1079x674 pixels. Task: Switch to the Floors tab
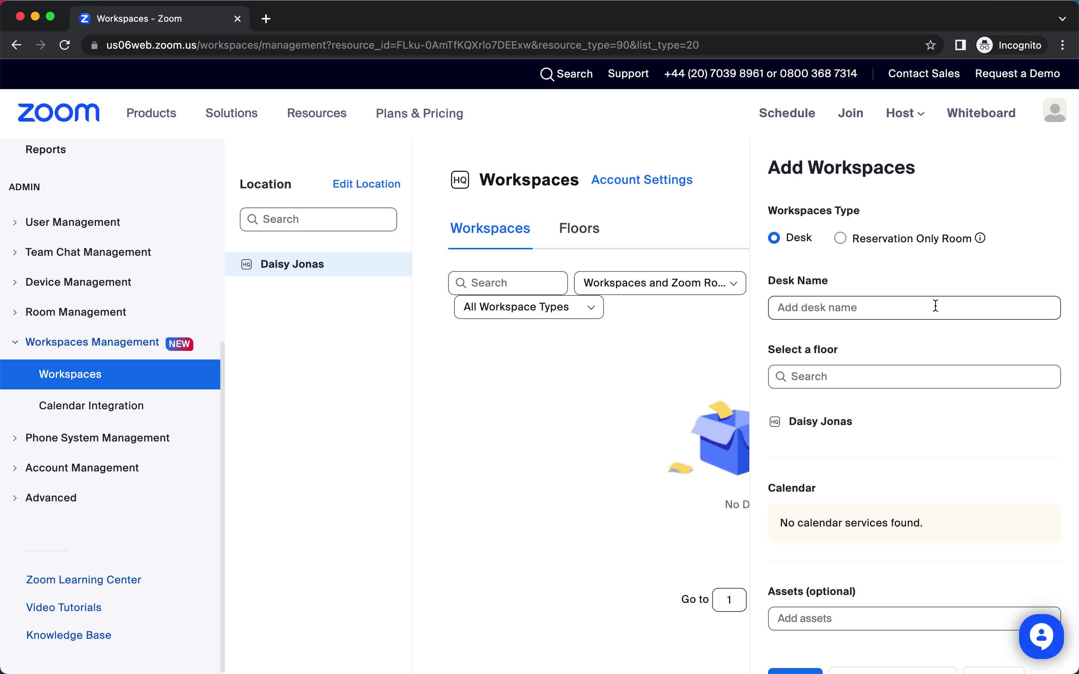click(x=579, y=228)
